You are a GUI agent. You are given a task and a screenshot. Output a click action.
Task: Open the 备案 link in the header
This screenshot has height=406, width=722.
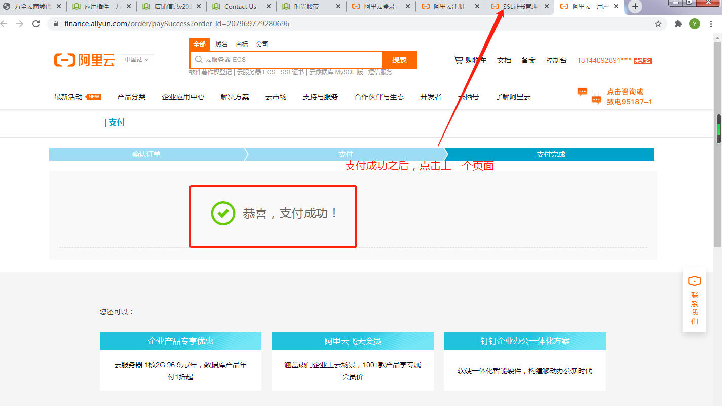[x=528, y=60]
